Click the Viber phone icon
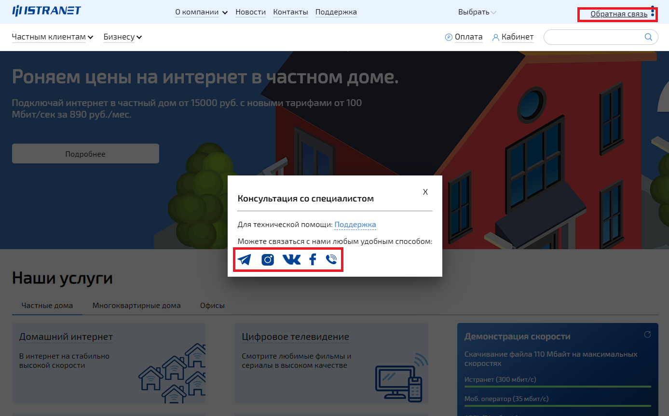This screenshot has height=416, width=669. 331,260
